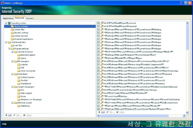The height and width of the screenshot is (128, 193).
Task: Click the scroll down arrow in right pane
Action: (x=187, y=112)
